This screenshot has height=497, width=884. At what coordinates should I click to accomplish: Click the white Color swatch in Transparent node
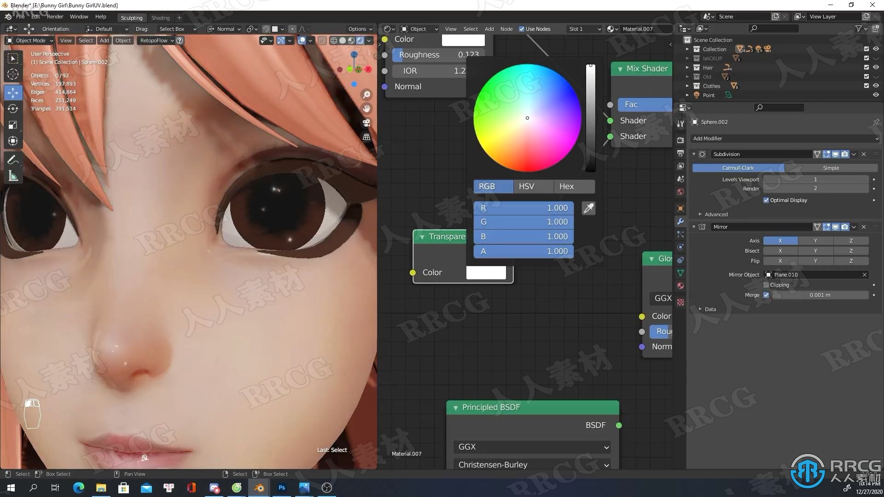click(x=486, y=272)
